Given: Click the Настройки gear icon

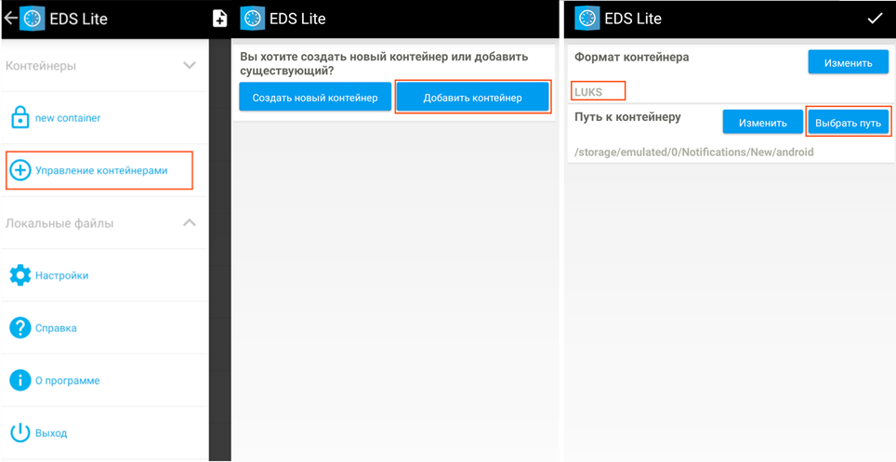Looking at the screenshot, I should pyautogui.click(x=20, y=275).
